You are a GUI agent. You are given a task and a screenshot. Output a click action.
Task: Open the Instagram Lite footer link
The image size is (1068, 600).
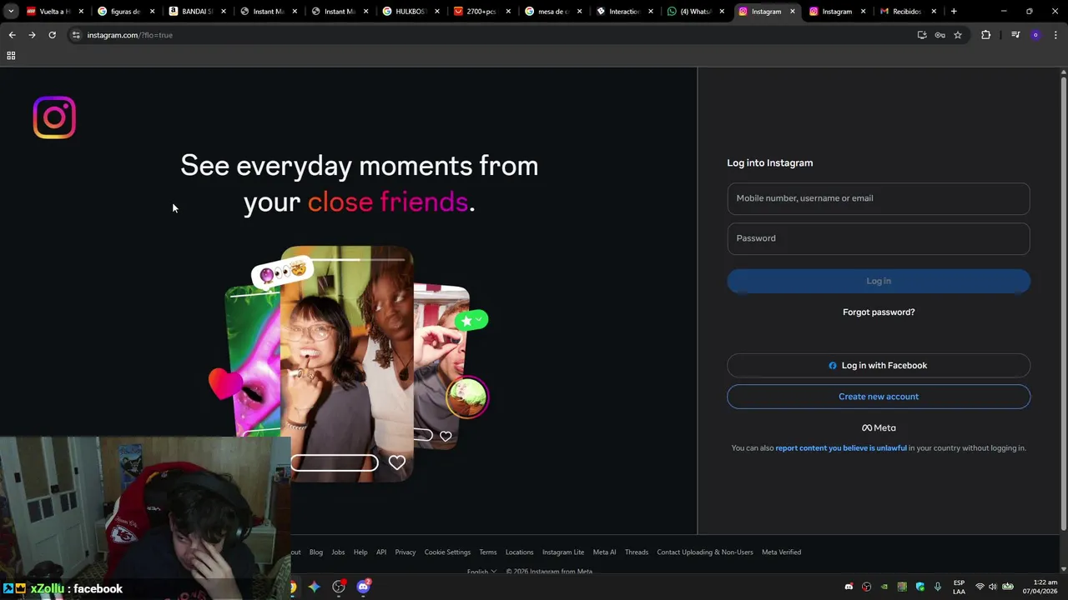pos(563,552)
